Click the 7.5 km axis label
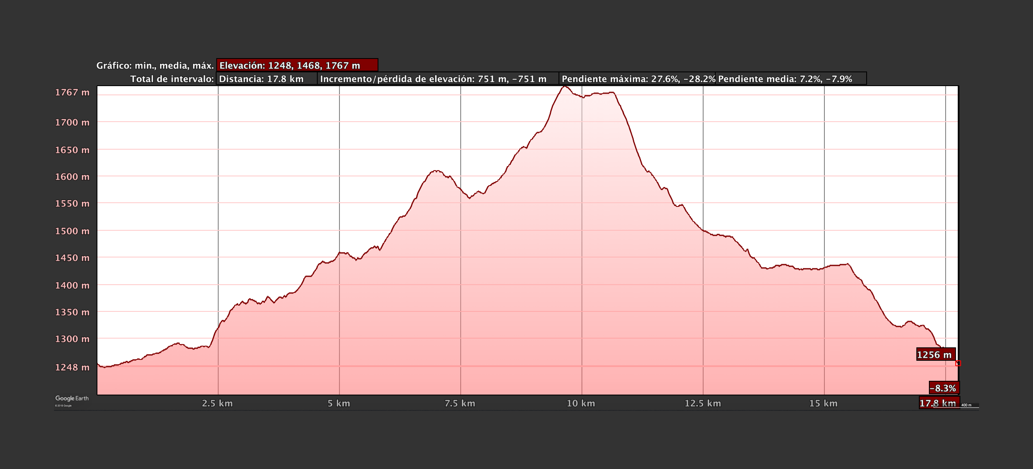This screenshot has height=469, width=1033. 460,403
